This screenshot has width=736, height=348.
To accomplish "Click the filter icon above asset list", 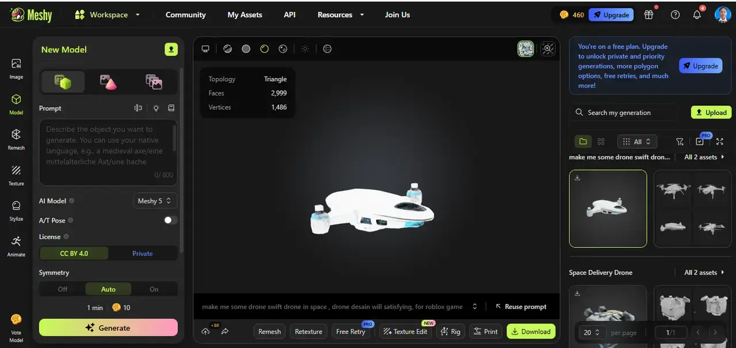I will [680, 142].
